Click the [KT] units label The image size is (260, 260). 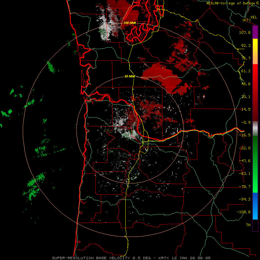(x=246, y=20)
